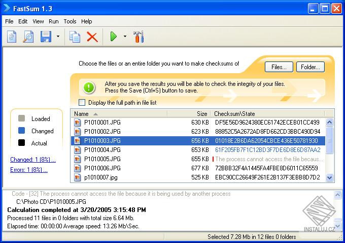The image size is (345, 243).
Task: Click the file icon of P1010001.JPG
Action: [77, 123]
